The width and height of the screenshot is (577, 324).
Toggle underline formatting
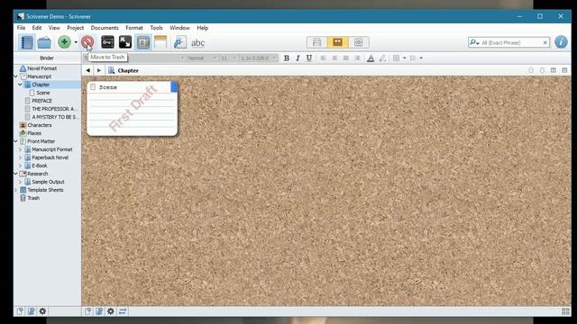coord(309,58)
